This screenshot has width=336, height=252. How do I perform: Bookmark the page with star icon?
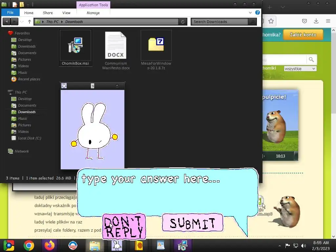tap(271, 21)
